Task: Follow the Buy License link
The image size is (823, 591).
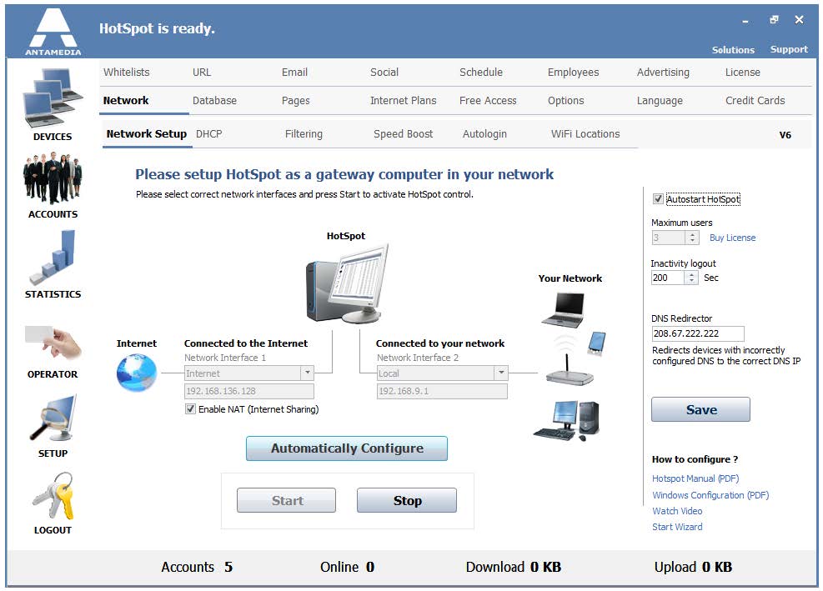Action: (x=733, y=238)
